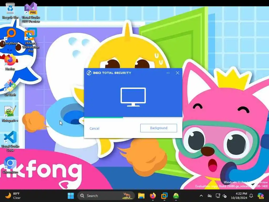Image resolution: width=269 pixels, height=202 pixels.
Task: Open the notifications bell icon
Action: click(x=251, y=196)
